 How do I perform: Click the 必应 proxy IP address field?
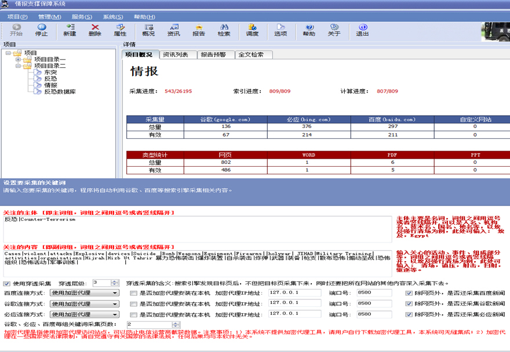(x=294, y=314)
